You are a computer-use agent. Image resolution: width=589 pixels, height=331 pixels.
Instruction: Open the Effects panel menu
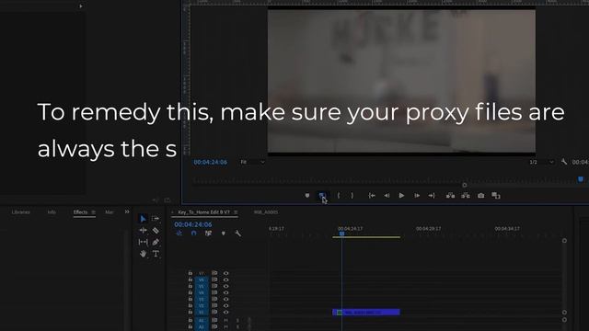(x=93, y=212)
